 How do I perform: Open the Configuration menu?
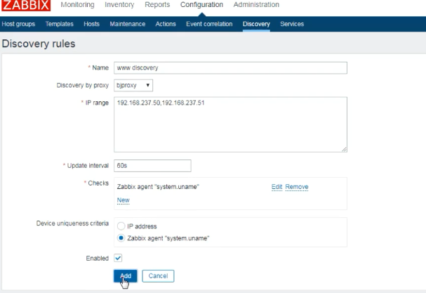click(x=201, y=5)
